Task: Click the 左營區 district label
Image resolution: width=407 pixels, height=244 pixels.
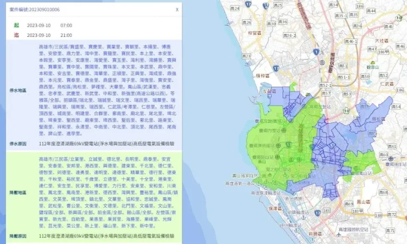Action: click(270, 91)
